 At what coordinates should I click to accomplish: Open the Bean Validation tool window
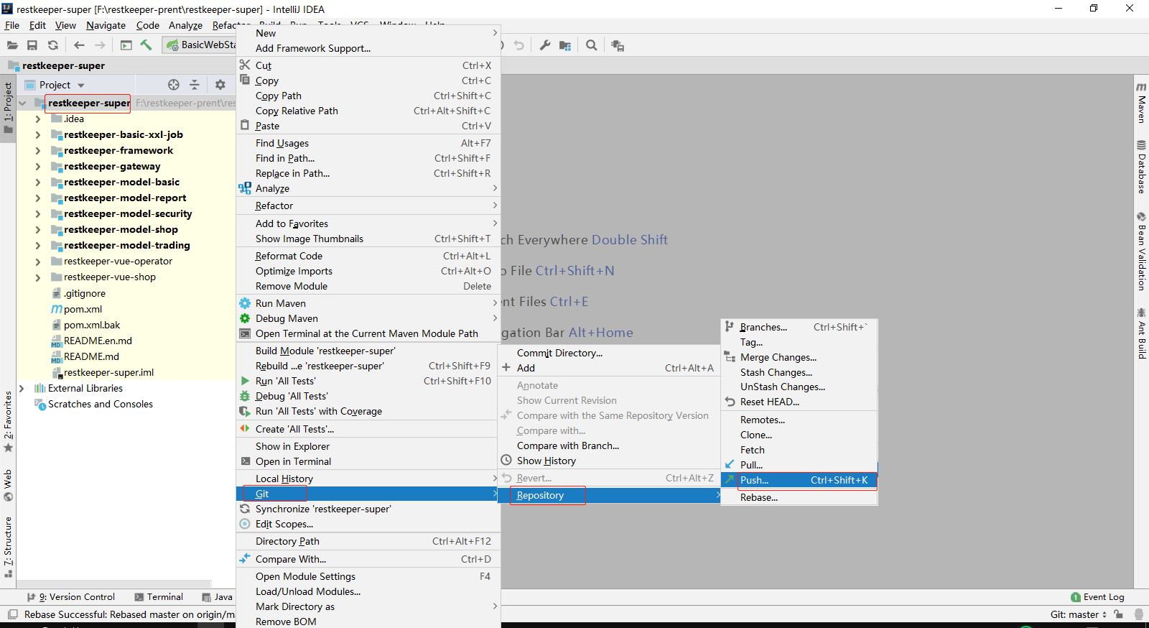click(x=1141, y=251)
